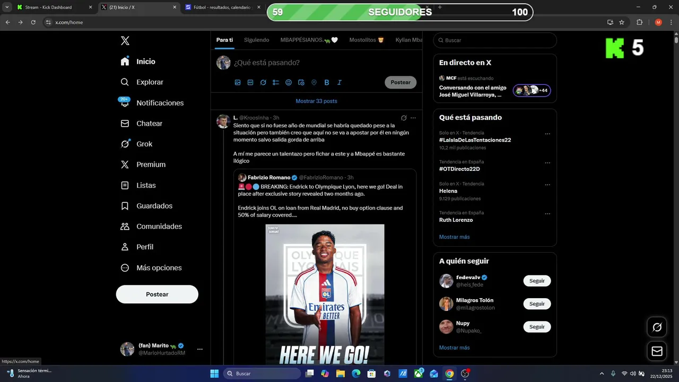Open options for #OTDirecto22D trend
This screenshot has width=679, height=382.
pyautogui.click(x=547, y=163)
